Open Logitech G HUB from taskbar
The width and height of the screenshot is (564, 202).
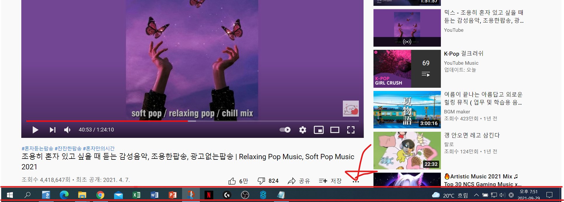[x=227, y=195]
